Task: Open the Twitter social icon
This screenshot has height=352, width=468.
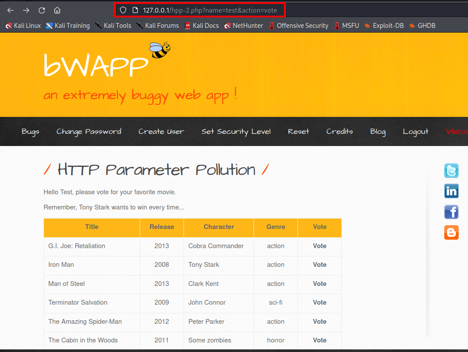Action: coord(451,171)
